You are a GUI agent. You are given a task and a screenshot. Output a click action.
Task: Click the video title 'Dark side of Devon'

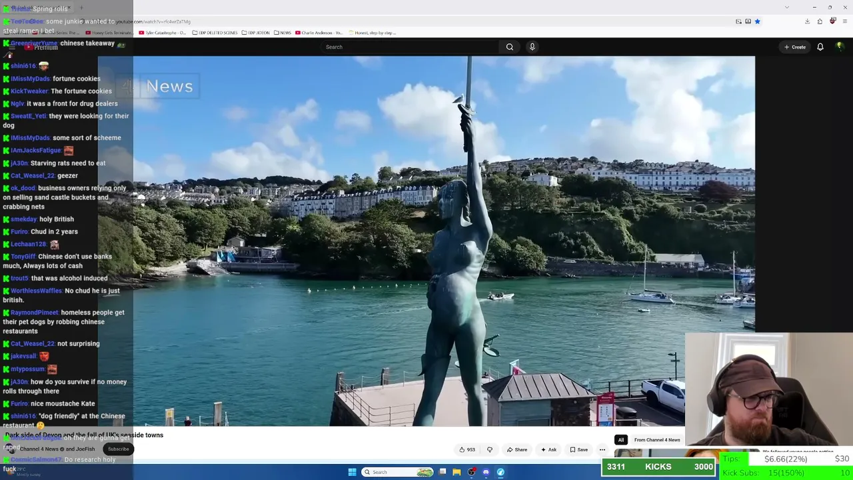(x=84, y=435)
